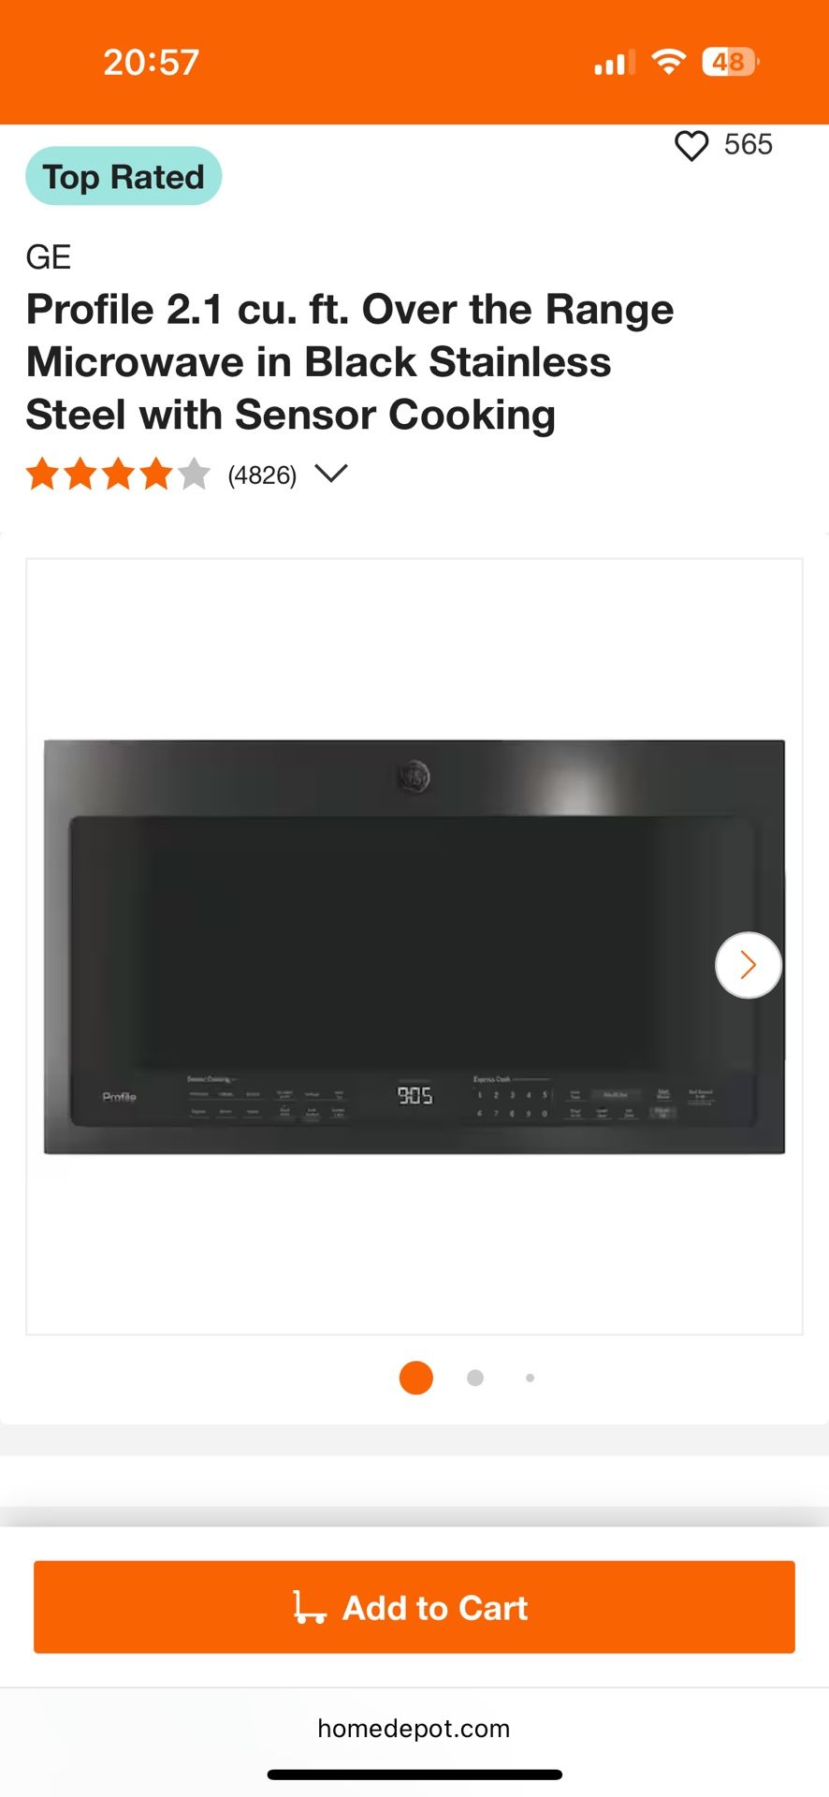Open the (4826) review count
Viewport: 829px width, 1797px height.
click(262, 475)
